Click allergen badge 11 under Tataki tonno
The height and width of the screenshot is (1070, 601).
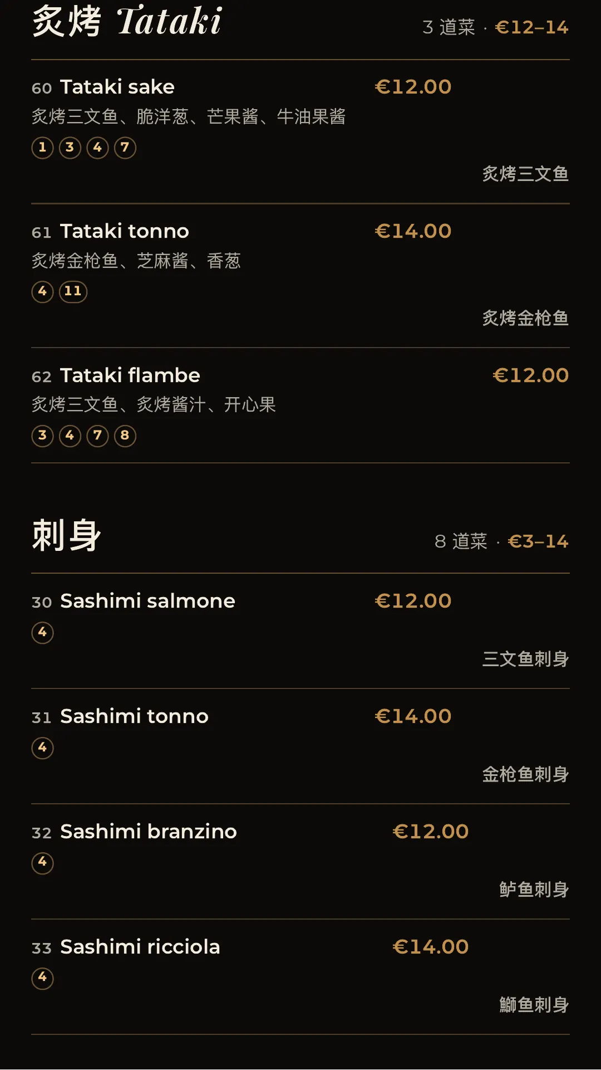[73, 291]
